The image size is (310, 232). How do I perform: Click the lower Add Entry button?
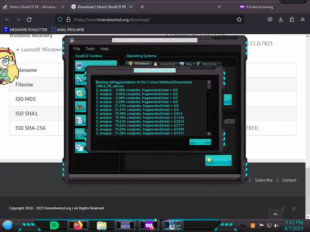coord(218,161)
